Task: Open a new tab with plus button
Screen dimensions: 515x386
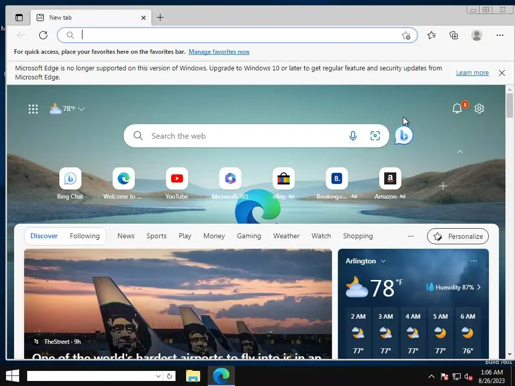Action: pyautogui.click(x=160, y=18)
